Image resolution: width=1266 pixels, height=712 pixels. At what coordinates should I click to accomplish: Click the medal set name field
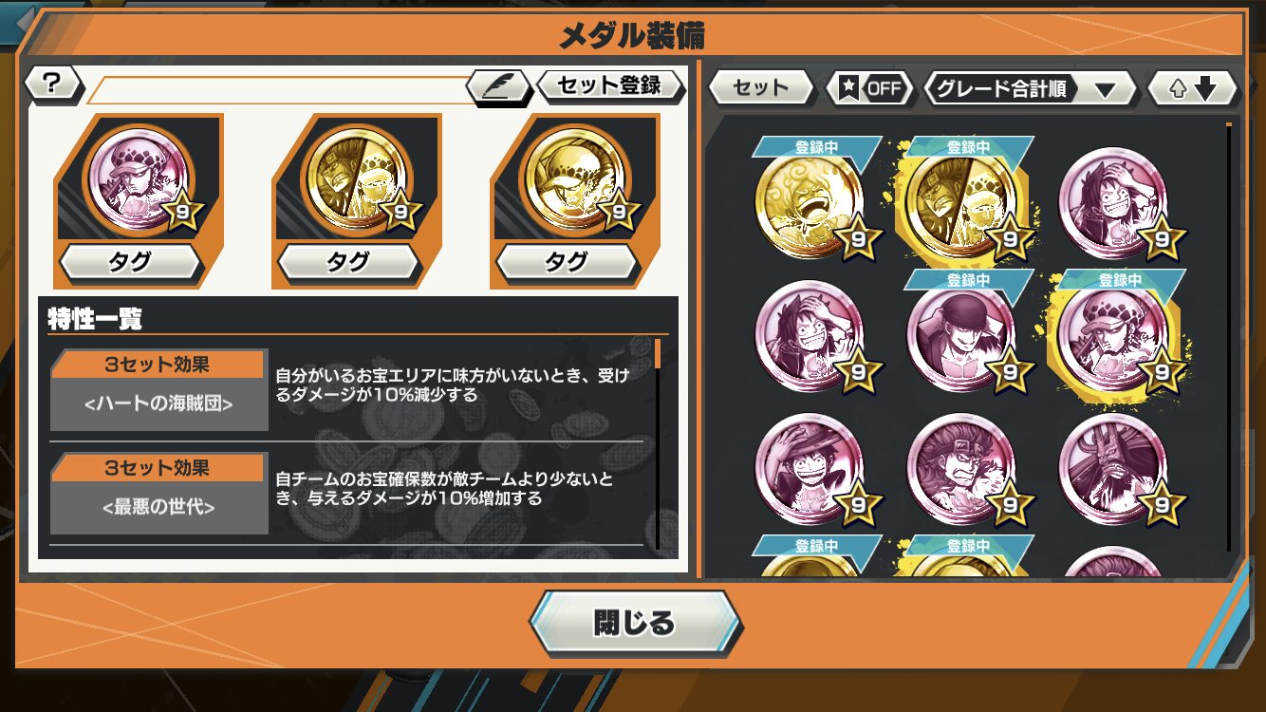(x=278, y=89)
